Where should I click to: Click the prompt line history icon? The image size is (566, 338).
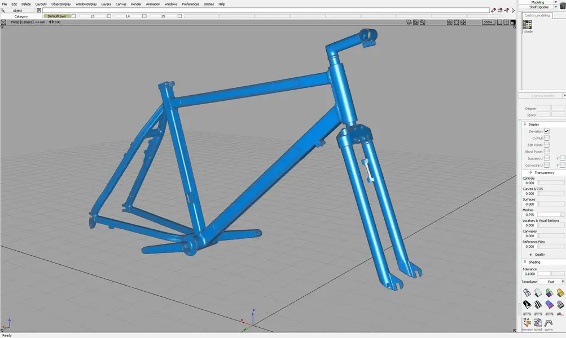(39, 11)
